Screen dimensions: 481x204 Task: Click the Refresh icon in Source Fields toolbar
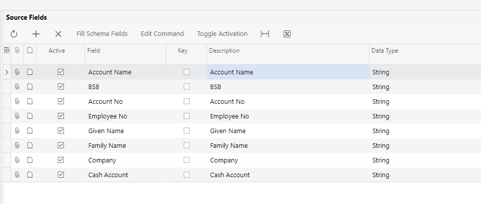[14, 34]
